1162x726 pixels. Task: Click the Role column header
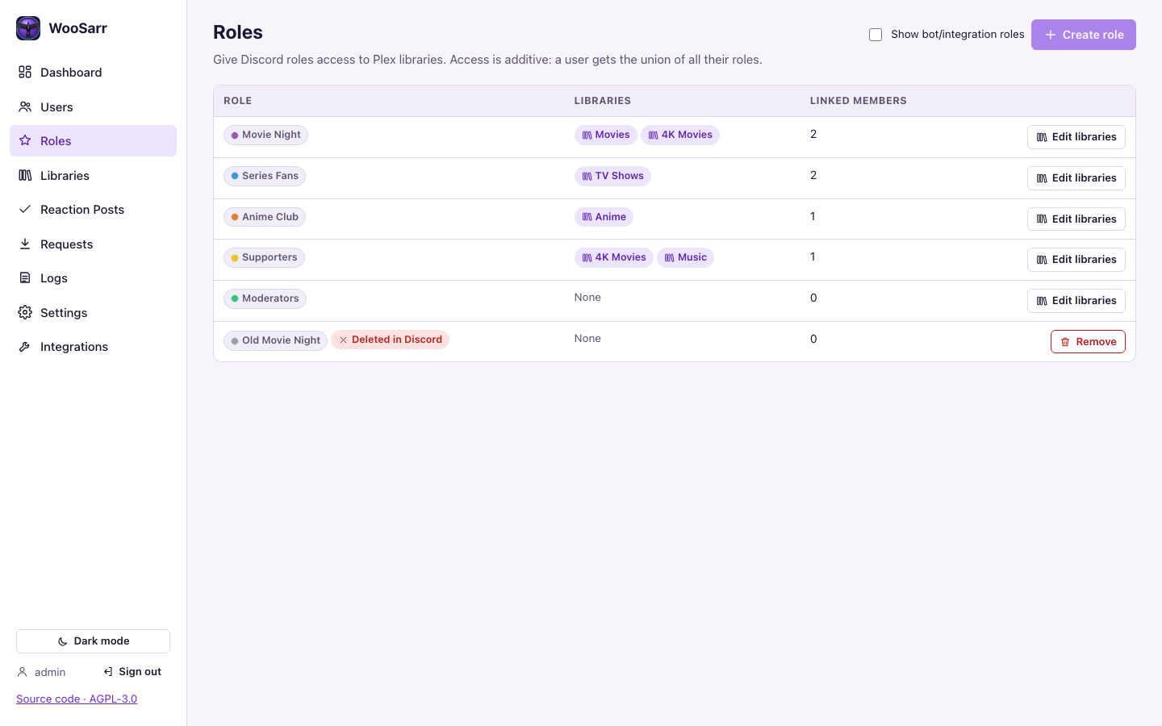[238, 101]
